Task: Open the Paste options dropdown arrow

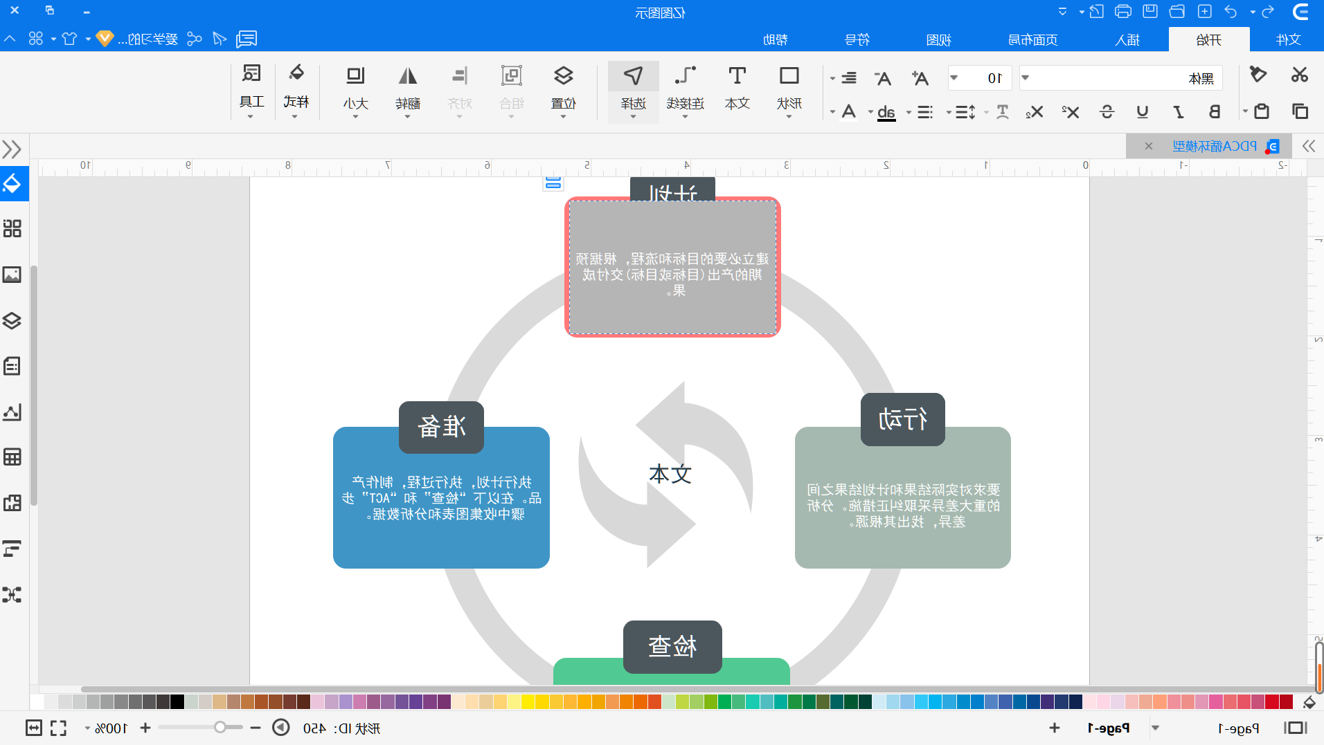Action: click(1246, 111)
